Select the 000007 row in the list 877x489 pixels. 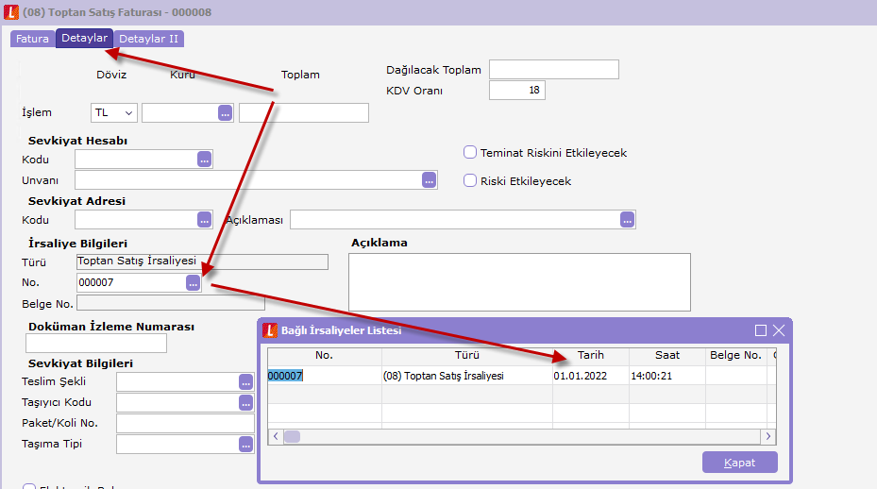coord(324,376)
